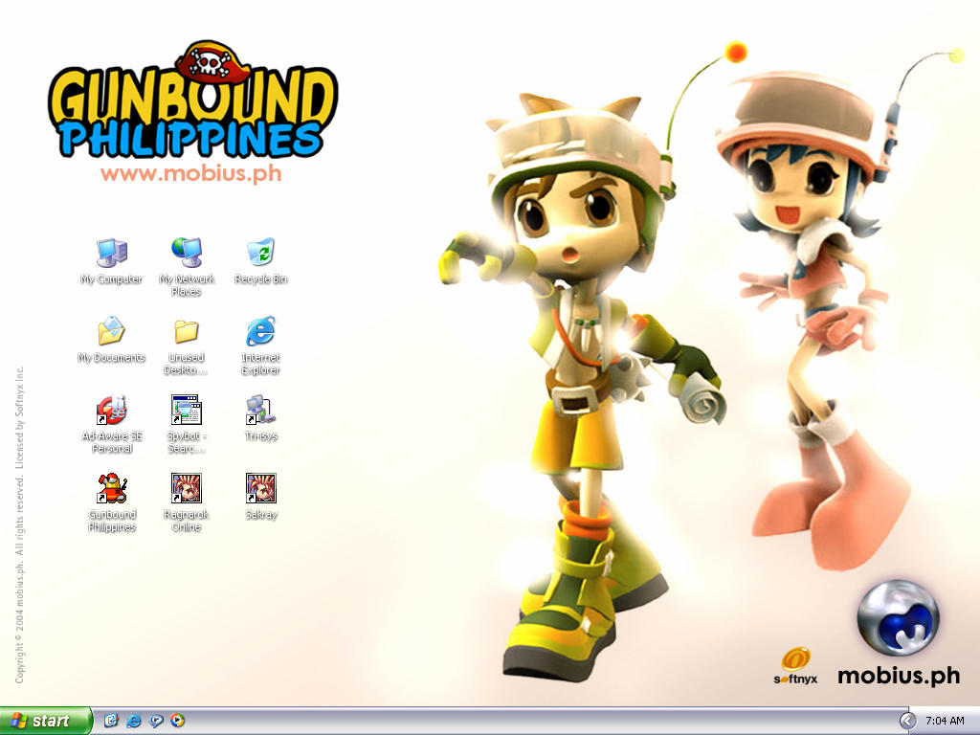Click the speech-bubble Quick Launch icon
The width and height of the screenshot is (980, 735).
(x=156, y=721)
